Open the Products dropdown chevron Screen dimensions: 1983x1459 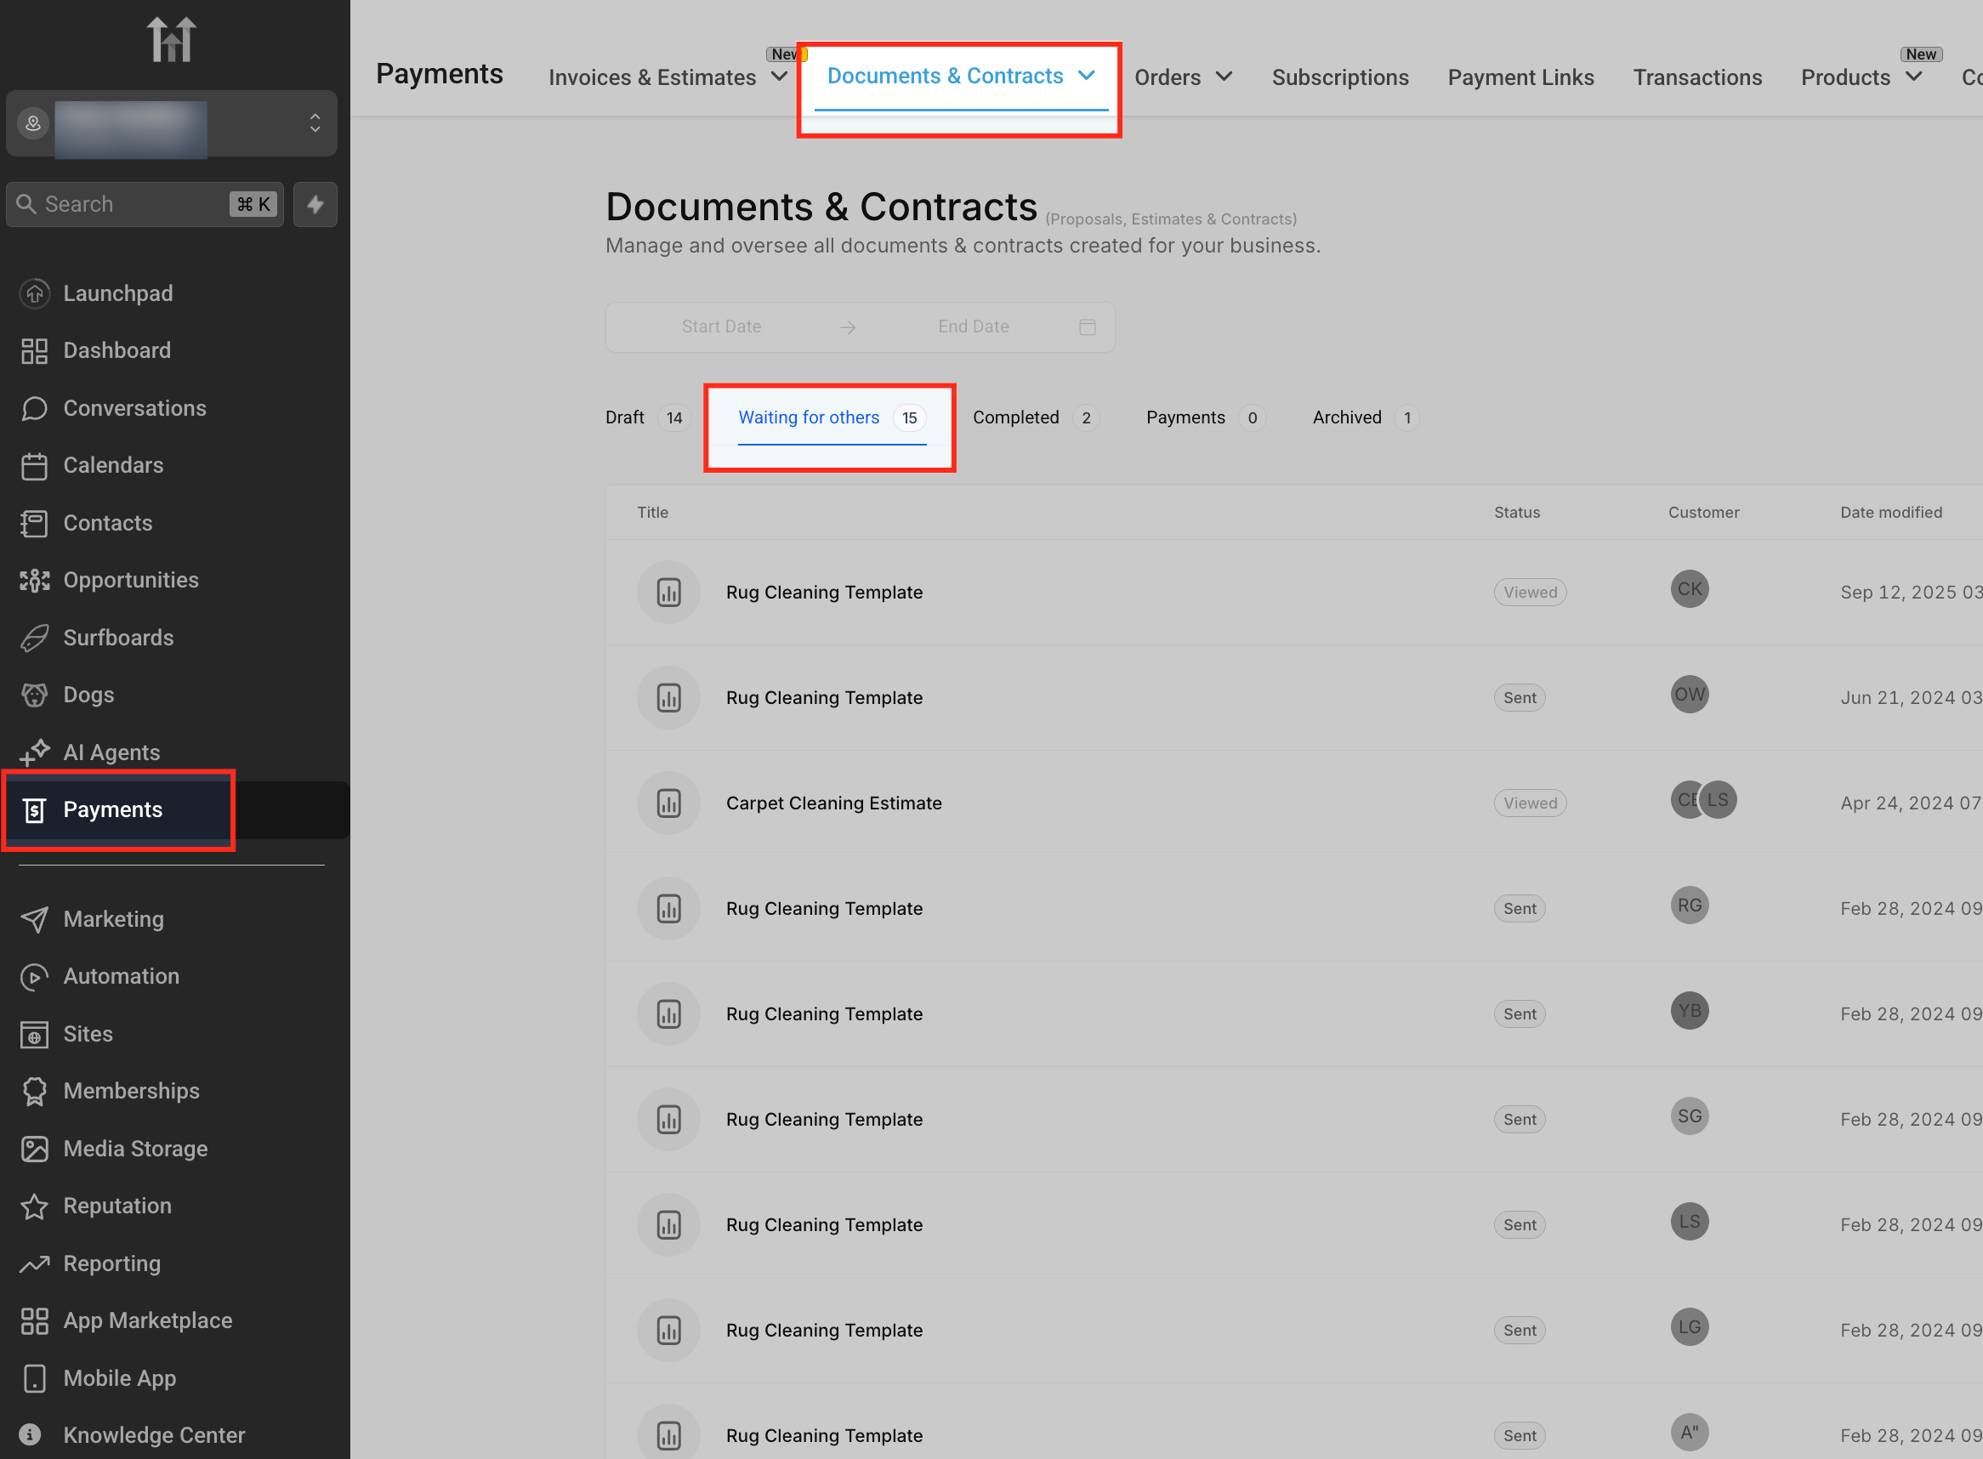[x=1913, y=77]
